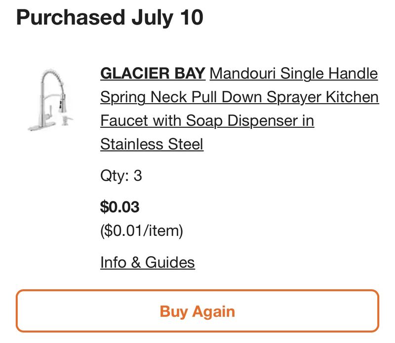Click the Purchased July 10 heading

(x=110, y=17)
